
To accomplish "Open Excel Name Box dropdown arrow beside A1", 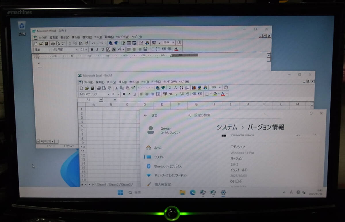I will tap(101, 99).
